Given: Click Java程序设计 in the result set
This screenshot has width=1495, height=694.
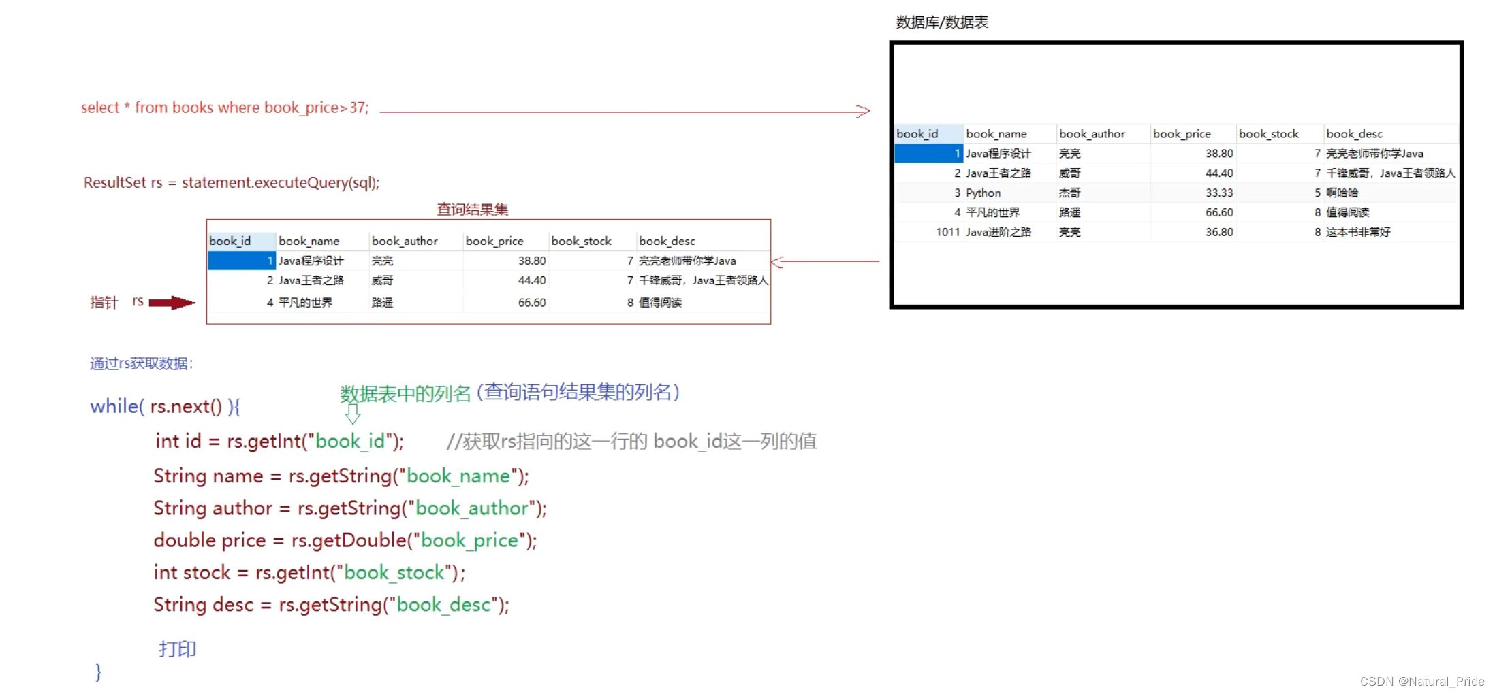Looking at the screenshot, I should [x=311, y=261].
